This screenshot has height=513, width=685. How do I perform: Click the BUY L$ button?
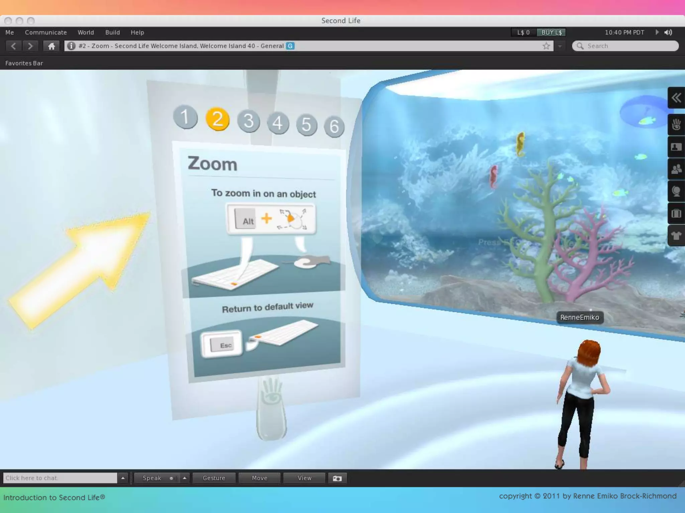pyautogui.click(x=551, y=32)
